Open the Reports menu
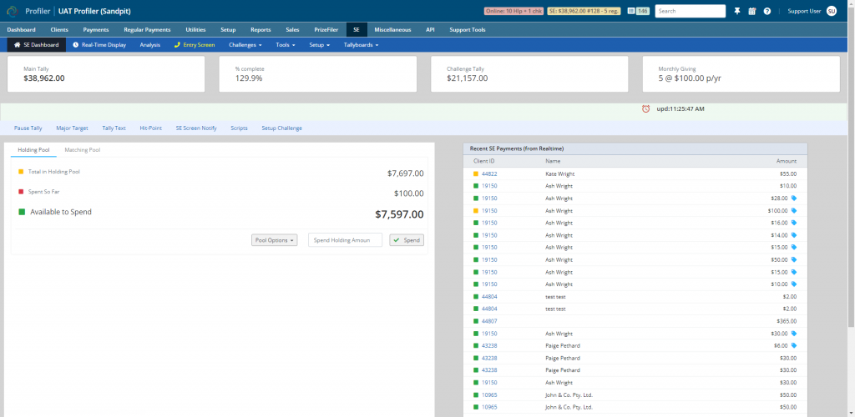 click(261, 29)
